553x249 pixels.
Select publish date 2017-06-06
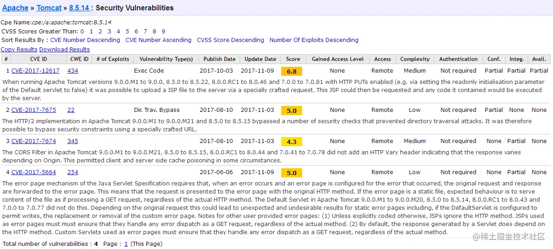click(216, 172)
